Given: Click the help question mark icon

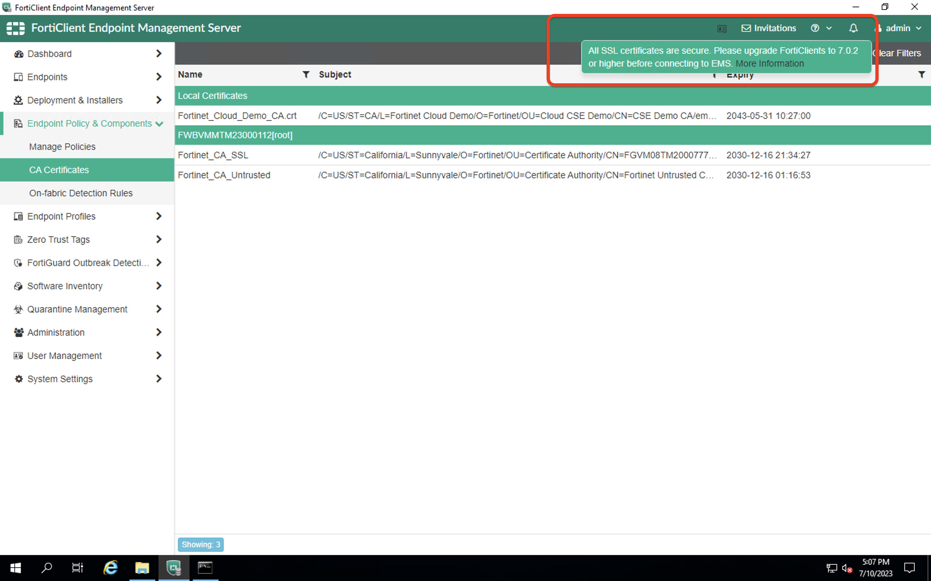Looking at the screenshot, I should (815, 28).
